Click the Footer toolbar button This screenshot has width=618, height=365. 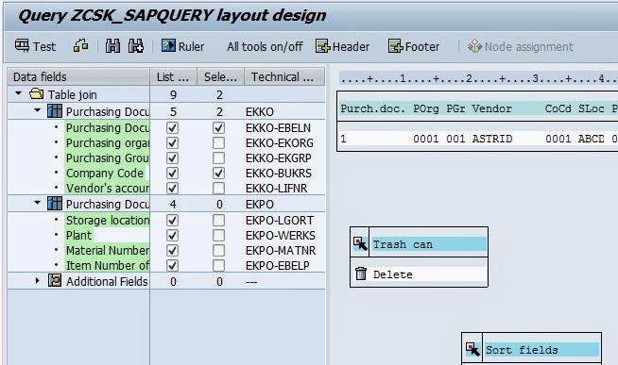tap(414, 46)
